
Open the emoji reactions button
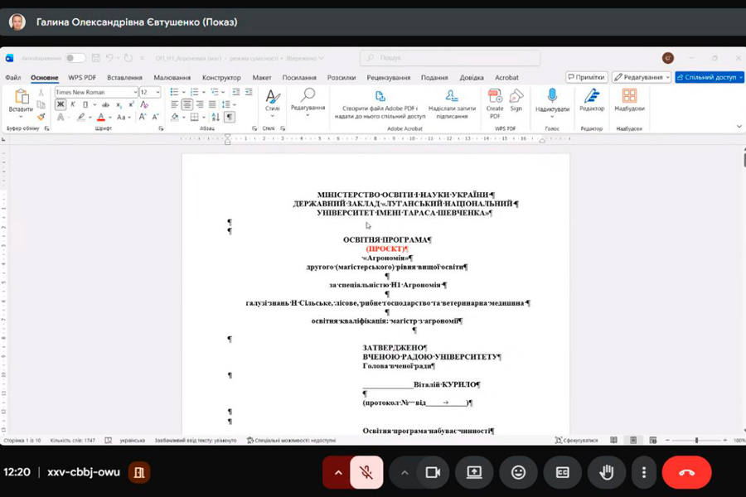coord(518,472)
